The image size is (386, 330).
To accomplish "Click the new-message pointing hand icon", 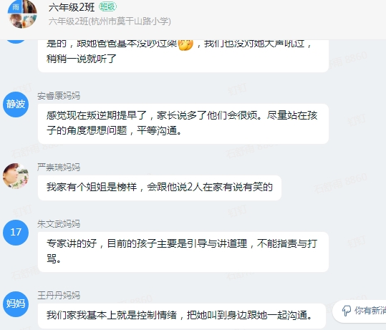I will tap(347, 311).
